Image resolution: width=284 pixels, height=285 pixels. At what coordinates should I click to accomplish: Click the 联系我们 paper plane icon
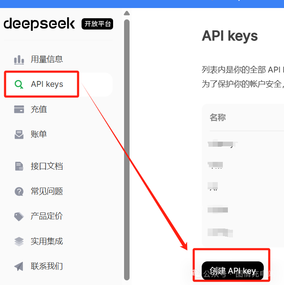19,266
